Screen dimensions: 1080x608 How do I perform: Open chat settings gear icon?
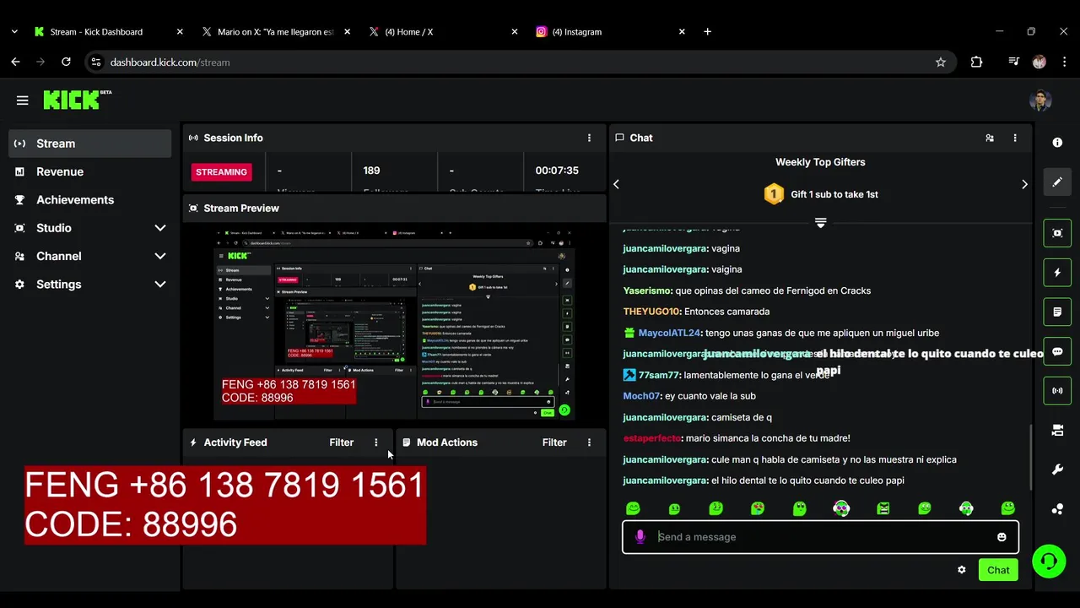pos(961,570)
